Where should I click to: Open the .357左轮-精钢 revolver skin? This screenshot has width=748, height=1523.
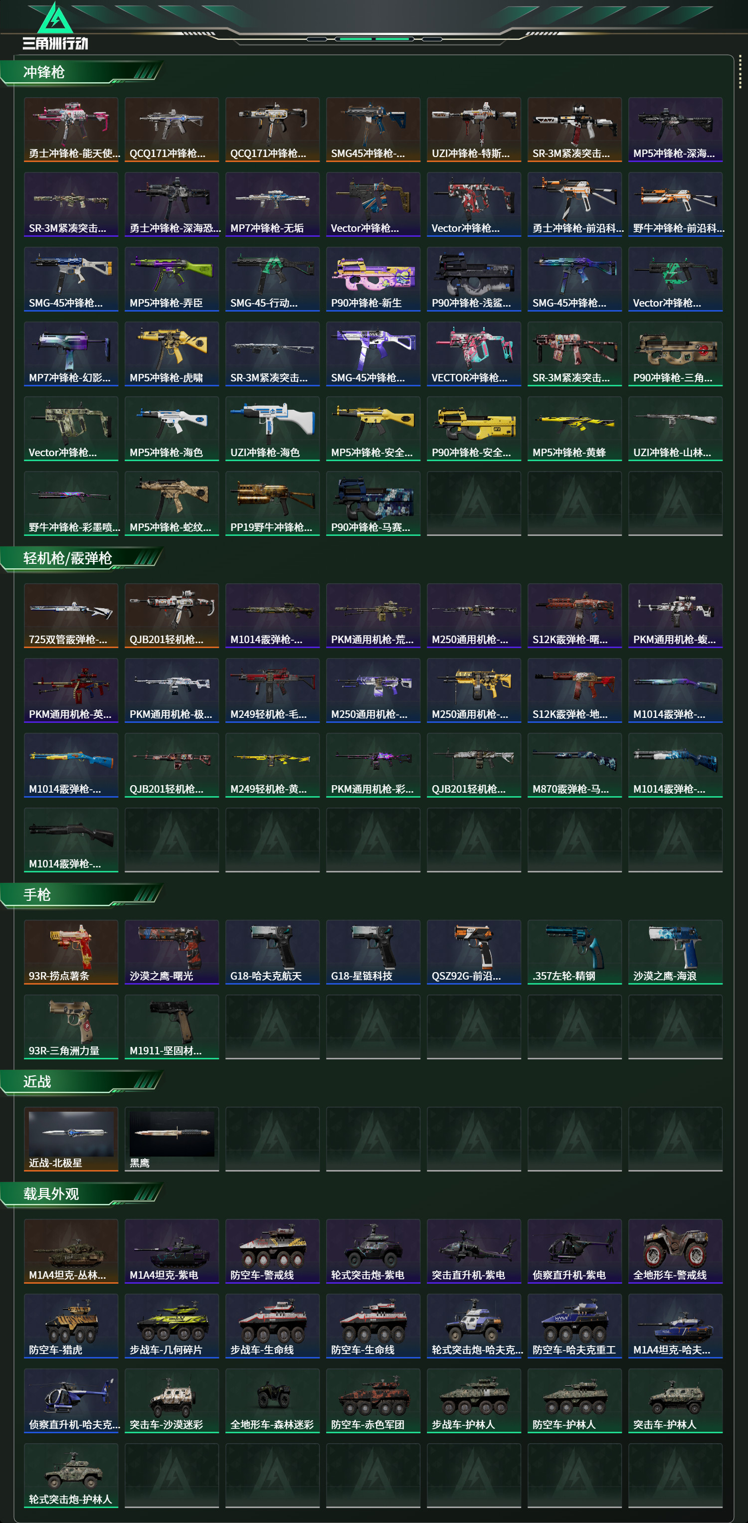point(575,952)
